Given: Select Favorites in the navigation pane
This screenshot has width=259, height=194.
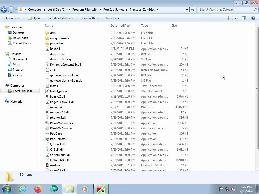Looking at the screenshot, I should (x=16, y=27).
